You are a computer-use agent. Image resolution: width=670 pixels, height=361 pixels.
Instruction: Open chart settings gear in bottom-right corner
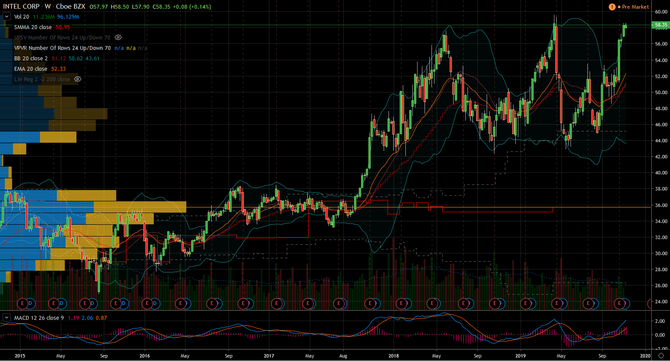661,356
